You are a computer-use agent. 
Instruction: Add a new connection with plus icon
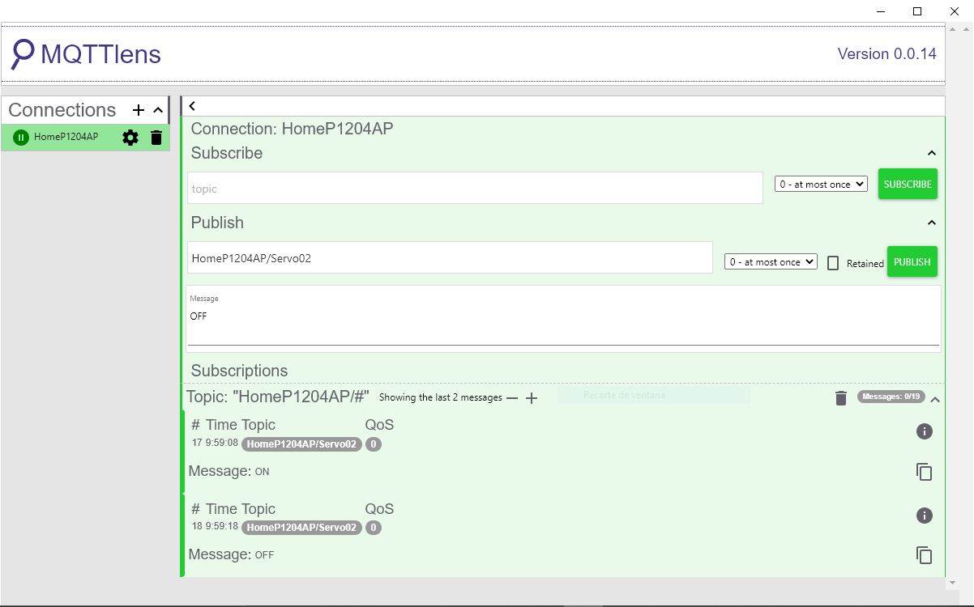coord(139,110)
